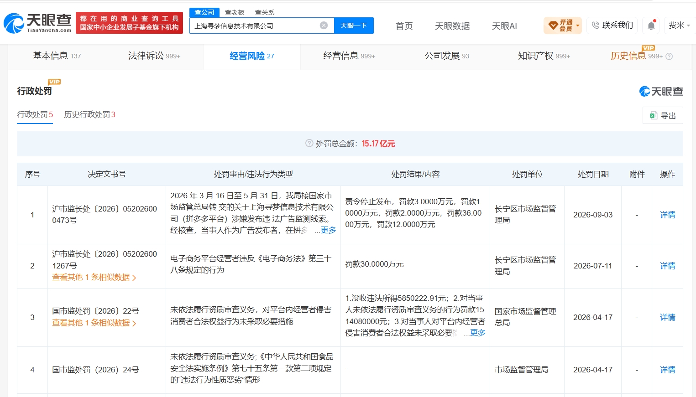The image size is (696, 397).
Task: Click the red banner 都在用的商业查询工具
Action: click(x=129, y=23)
